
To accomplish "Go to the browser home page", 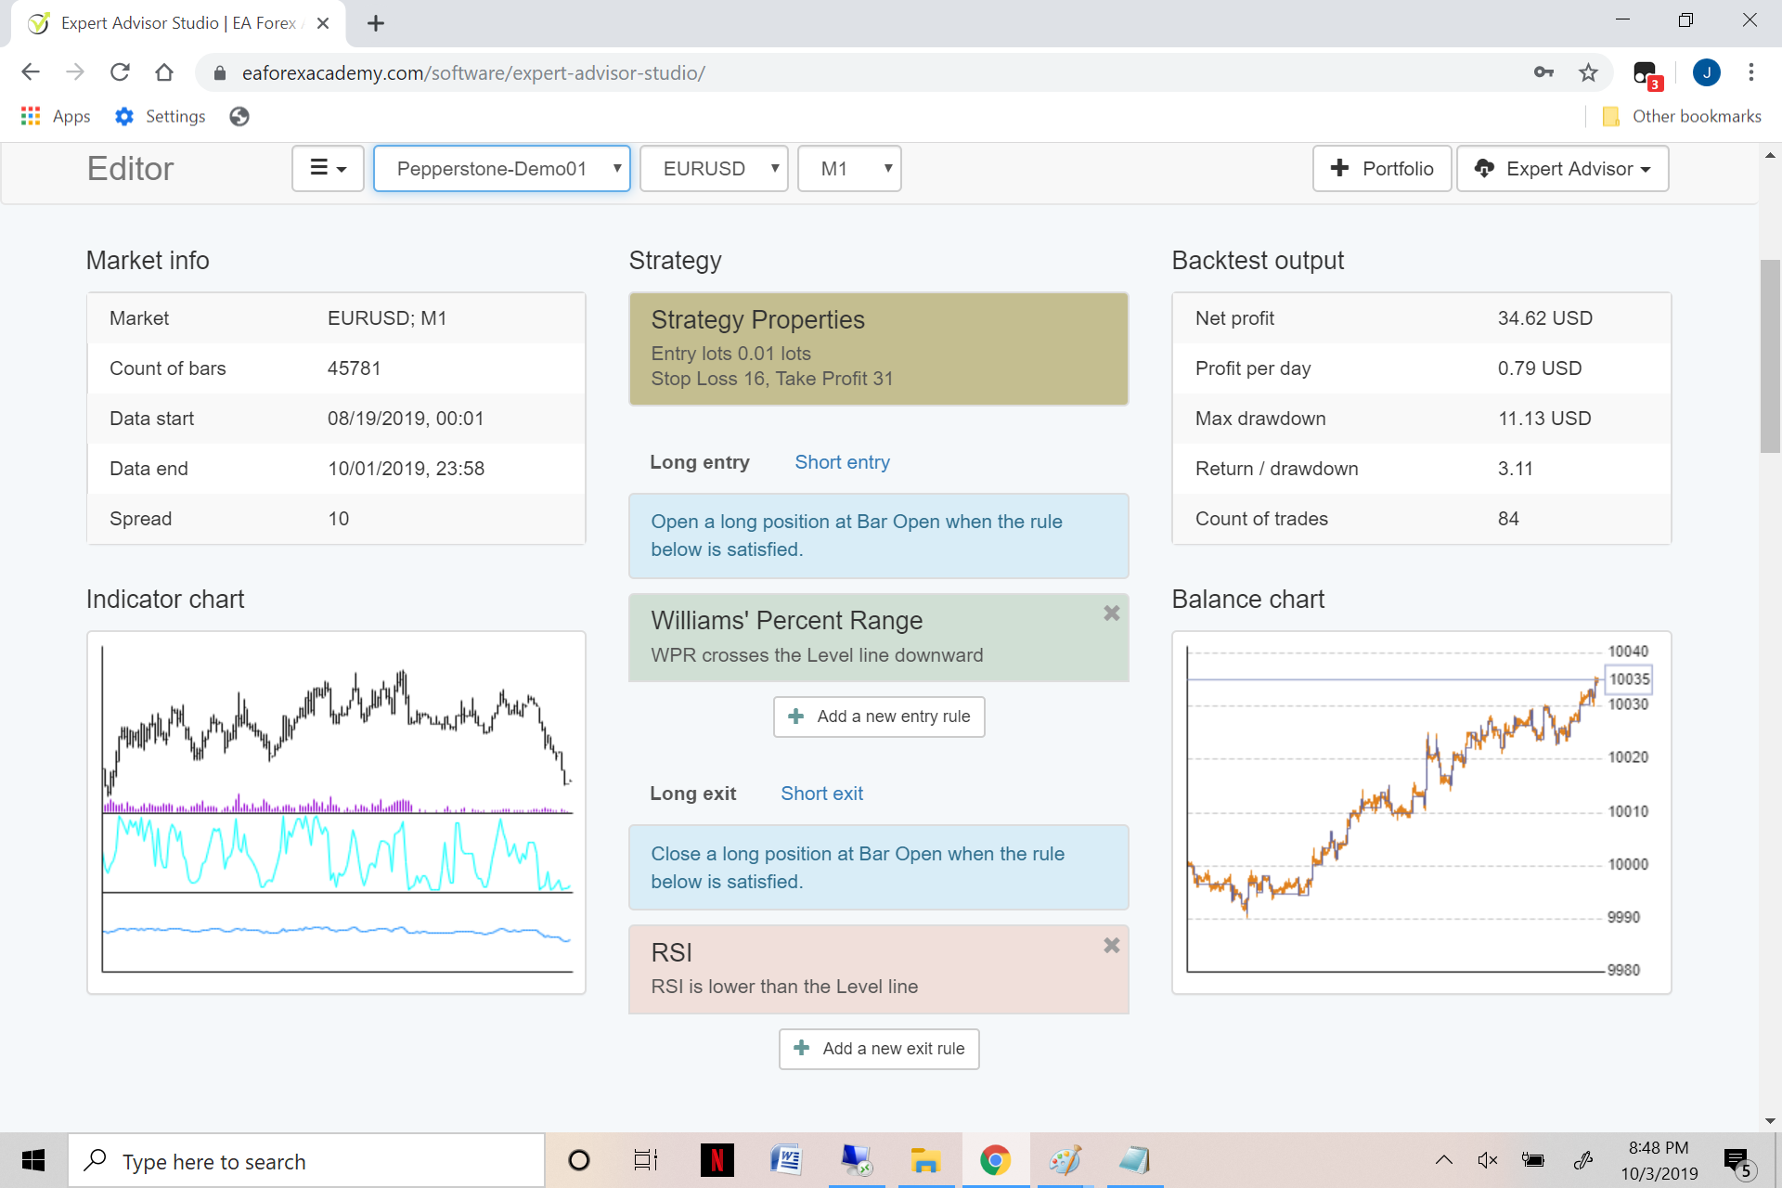I will pos(164,72).
